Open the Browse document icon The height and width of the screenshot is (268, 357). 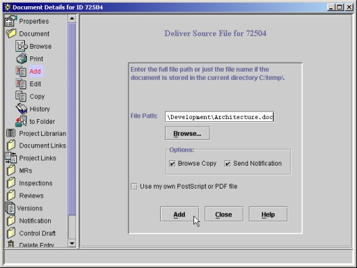tap(21, 46)
